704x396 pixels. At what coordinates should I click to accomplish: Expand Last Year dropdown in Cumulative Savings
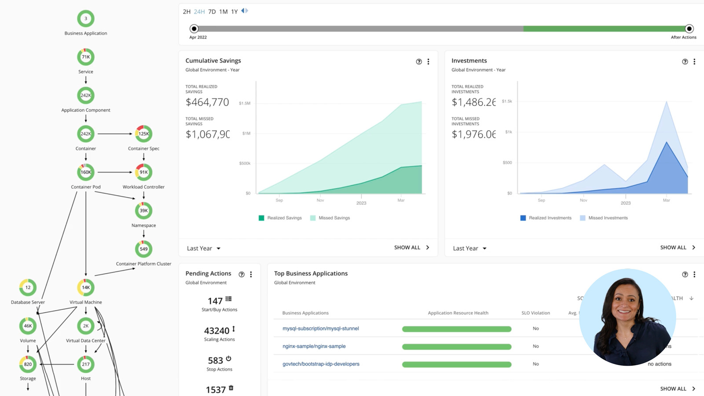pyautogui.click(x=204, y=248)
